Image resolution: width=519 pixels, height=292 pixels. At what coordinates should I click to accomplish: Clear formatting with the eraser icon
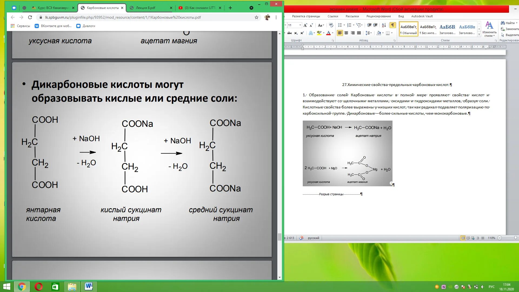point(331,25)
